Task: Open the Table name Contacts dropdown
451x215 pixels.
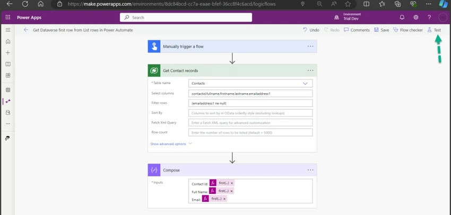Action: [x=250, y=83]
